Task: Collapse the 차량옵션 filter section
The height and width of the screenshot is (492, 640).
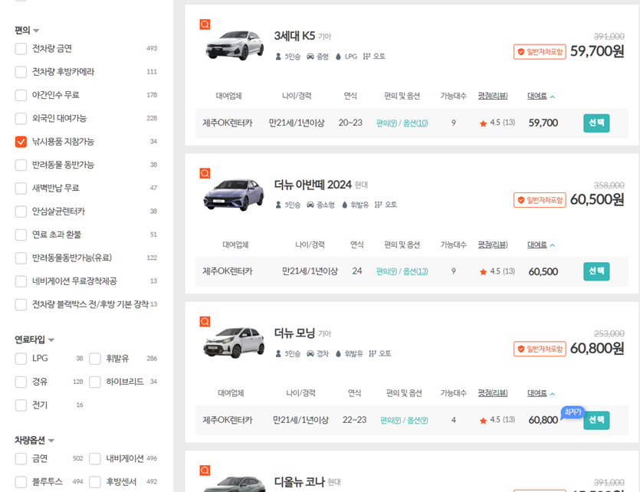Action: point(34,440)
